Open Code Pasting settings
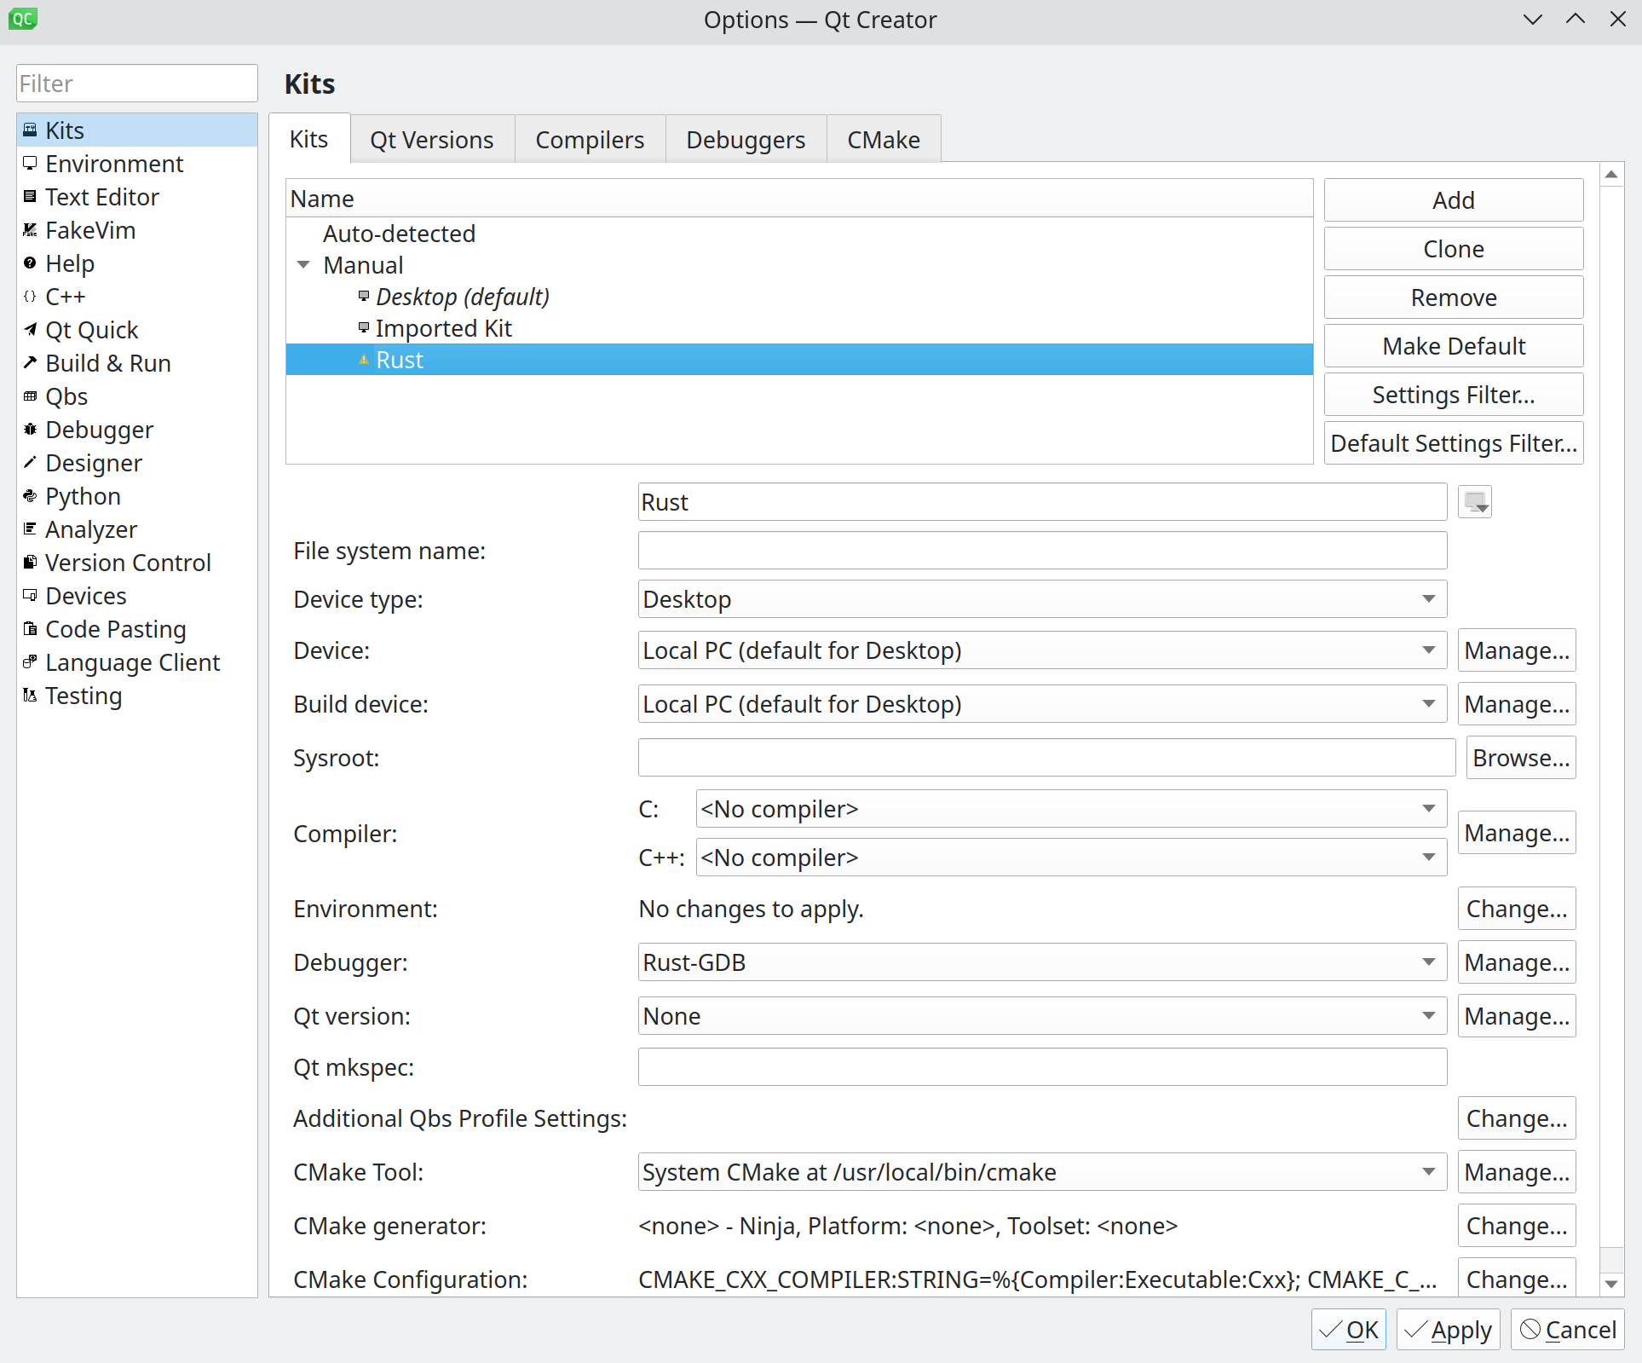This screenshot has width=1642, height=1363. [115, 629]
